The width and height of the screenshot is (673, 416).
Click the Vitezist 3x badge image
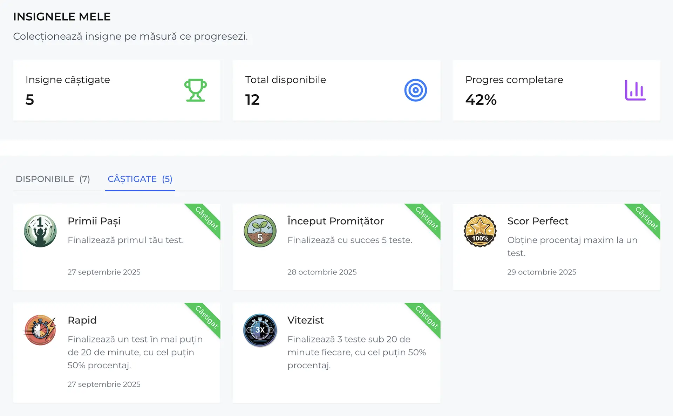click(x=260, y=330)
